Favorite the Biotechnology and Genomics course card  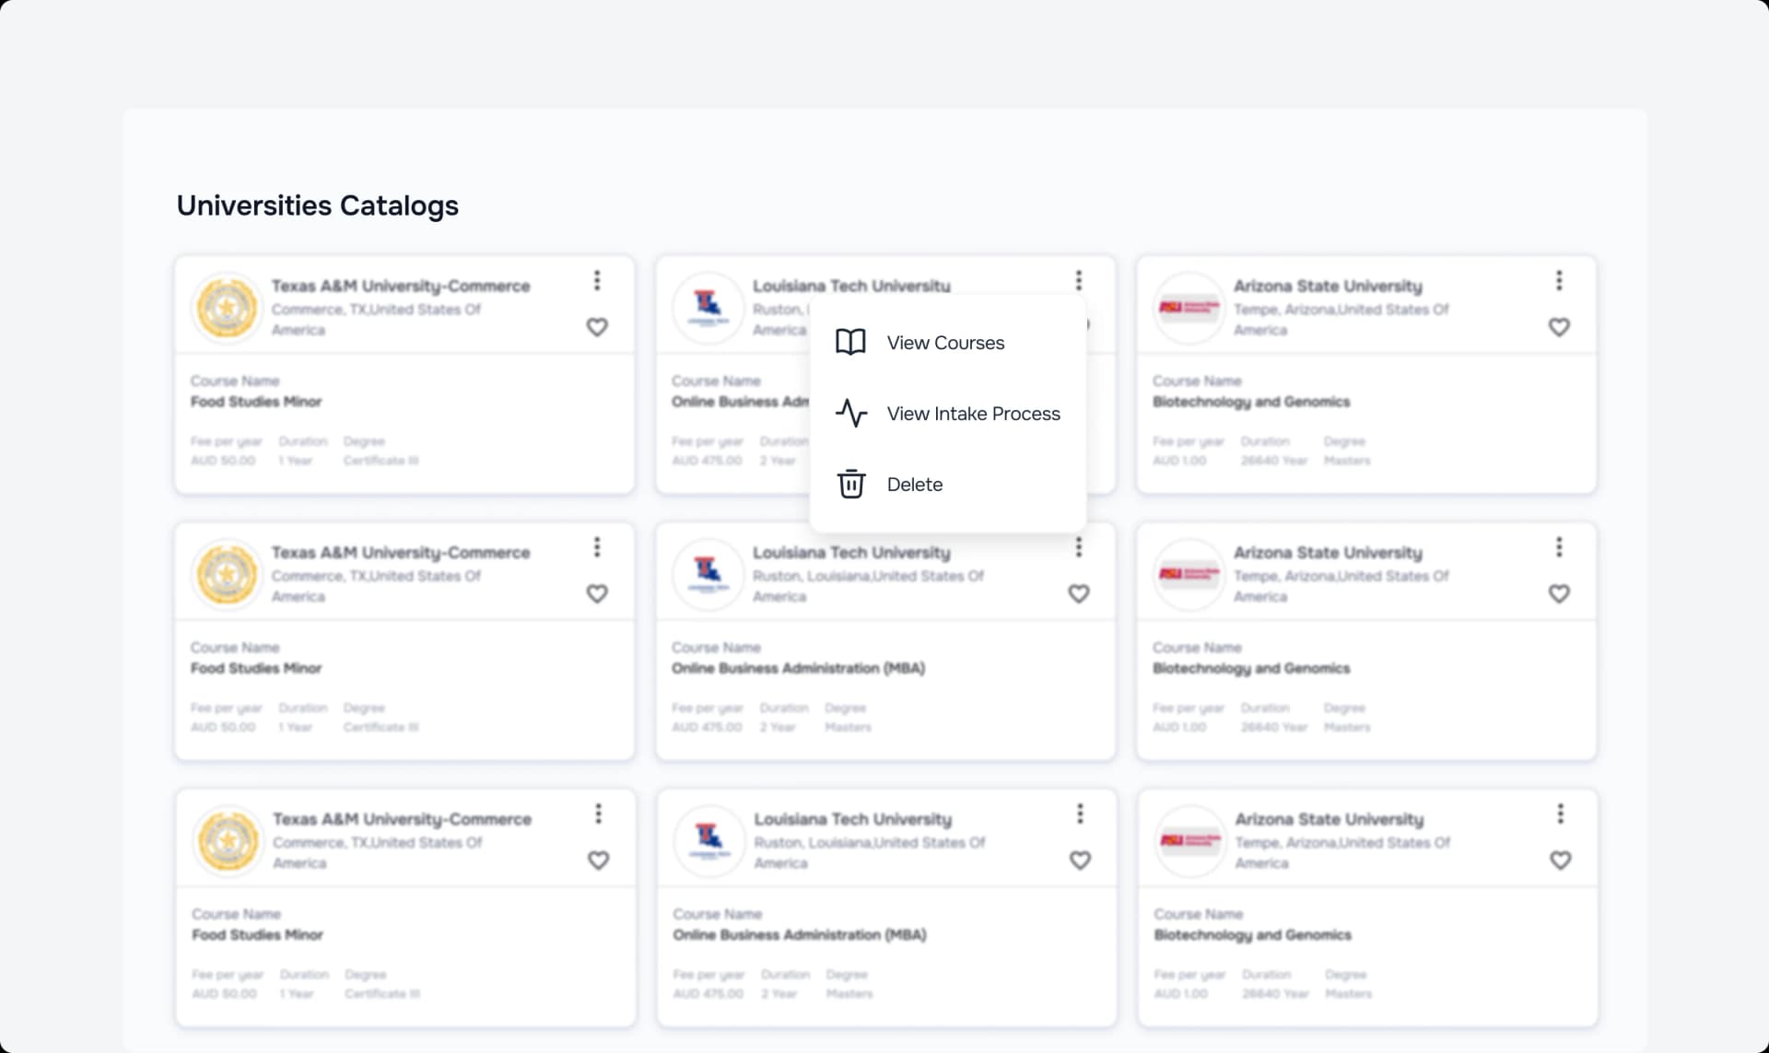pos(1559,327)
